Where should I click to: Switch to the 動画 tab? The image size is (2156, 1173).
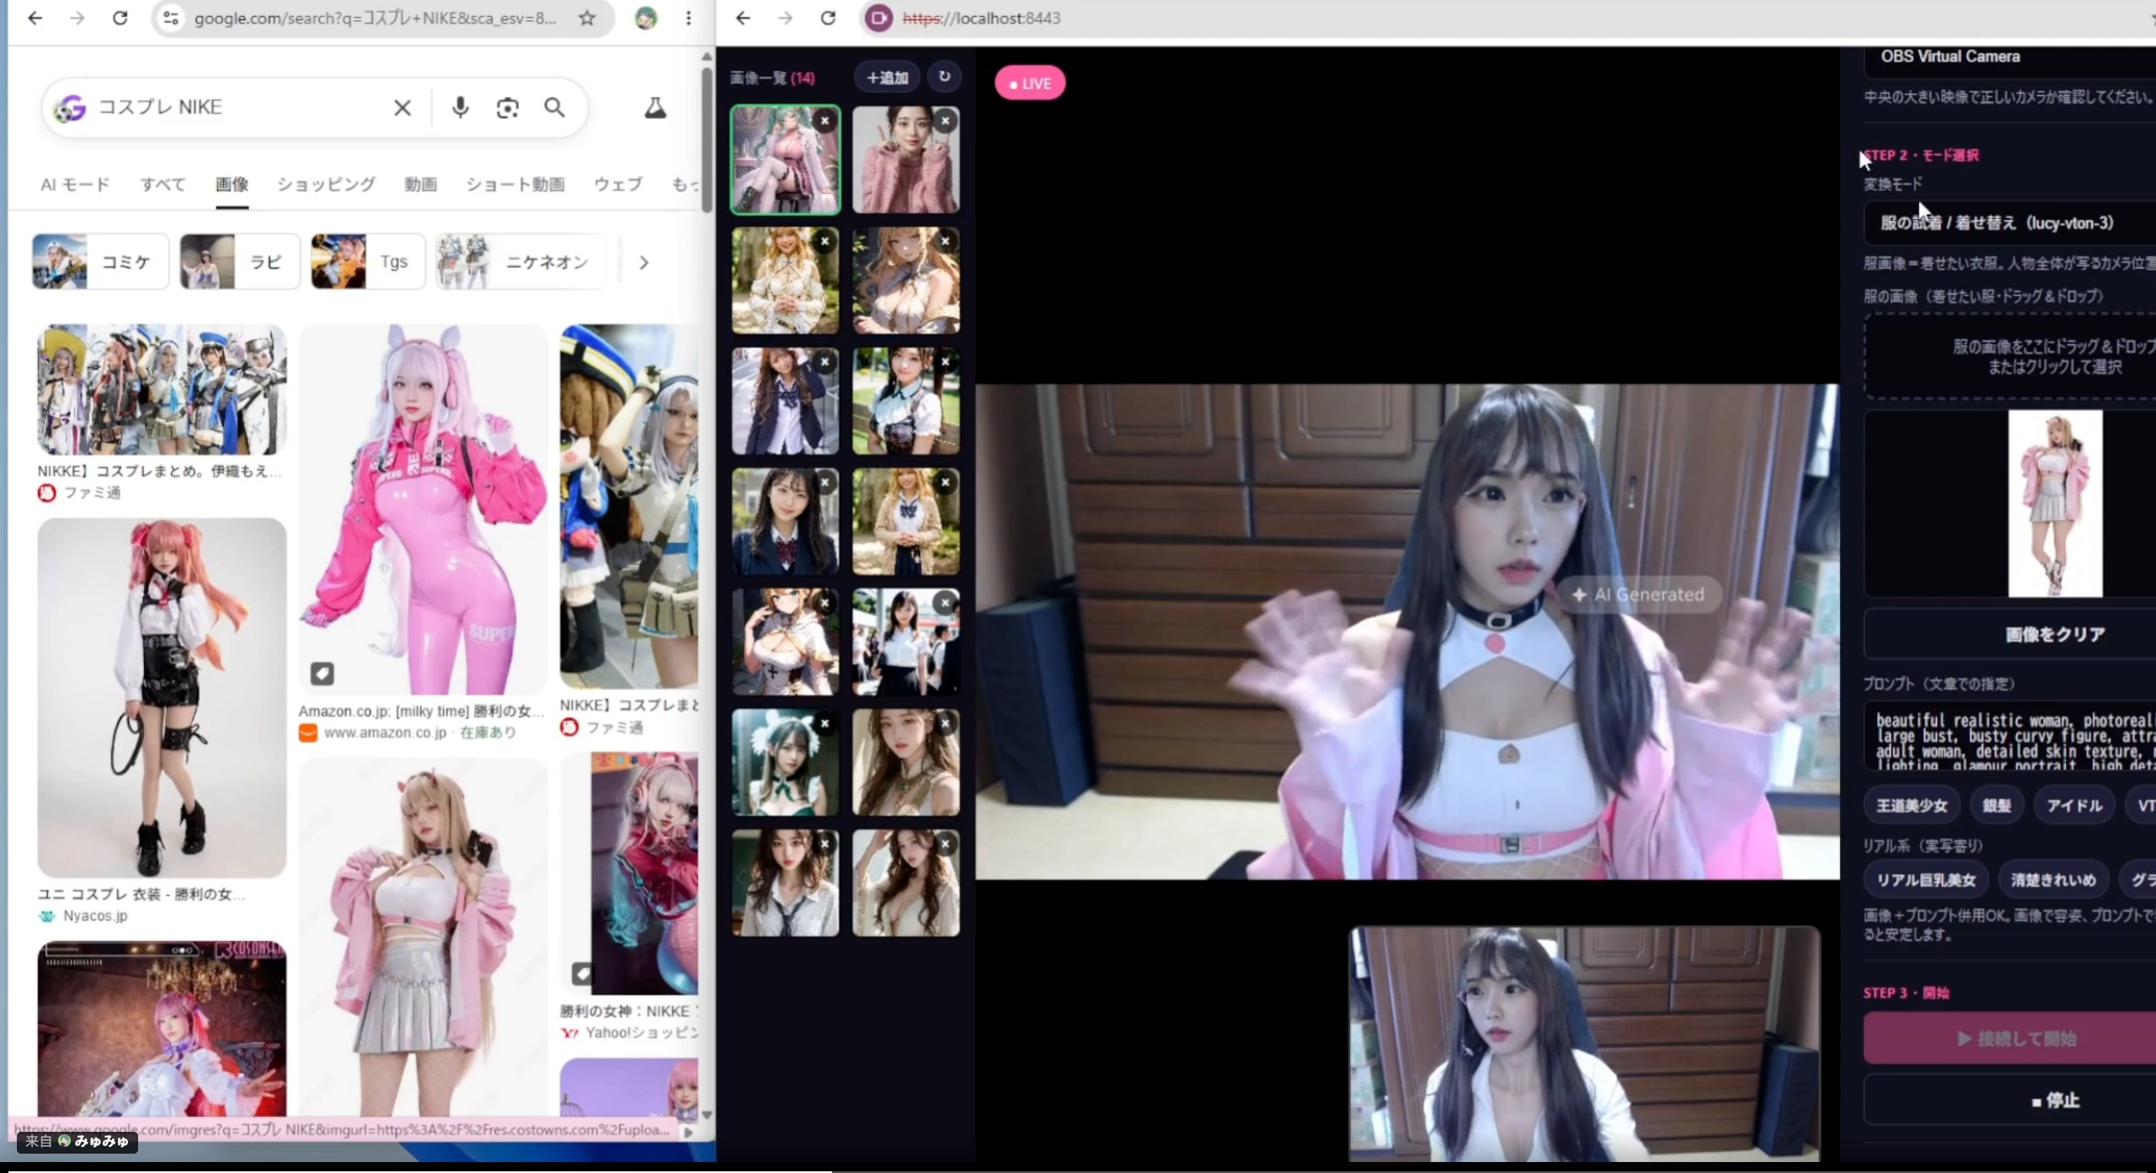[x=420, y=184]
